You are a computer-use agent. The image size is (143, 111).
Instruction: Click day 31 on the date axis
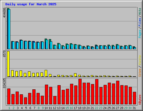pos(134,108)
